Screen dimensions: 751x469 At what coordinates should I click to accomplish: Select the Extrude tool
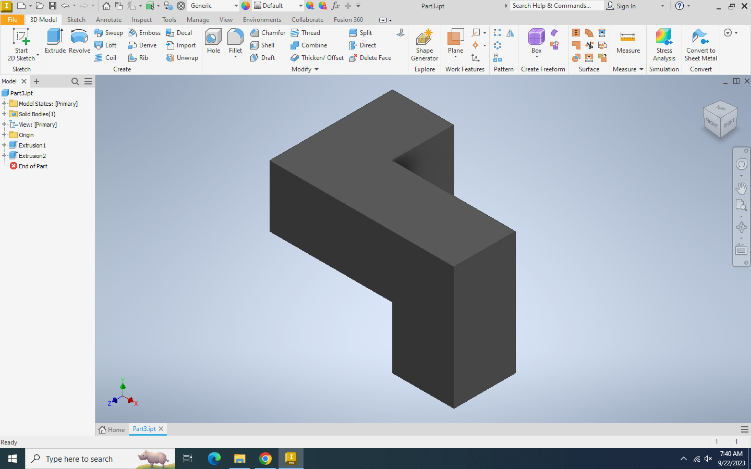pos(55,41)
